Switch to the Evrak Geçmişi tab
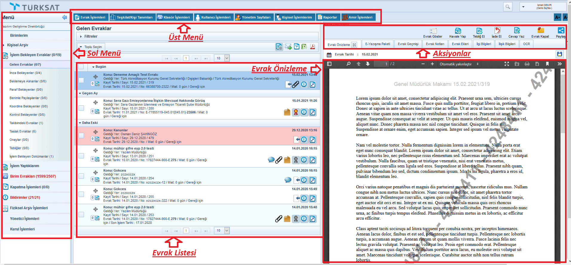The image size is (571, 265). (408, 44)
